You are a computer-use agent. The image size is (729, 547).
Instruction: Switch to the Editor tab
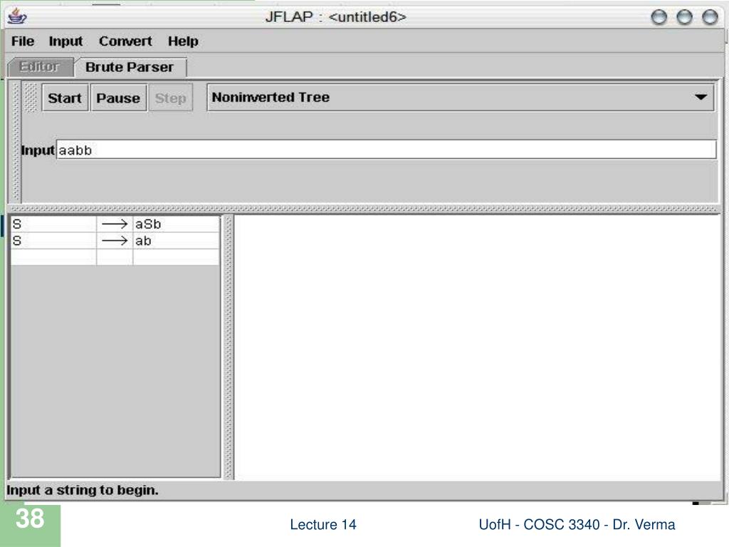point(41,67)
